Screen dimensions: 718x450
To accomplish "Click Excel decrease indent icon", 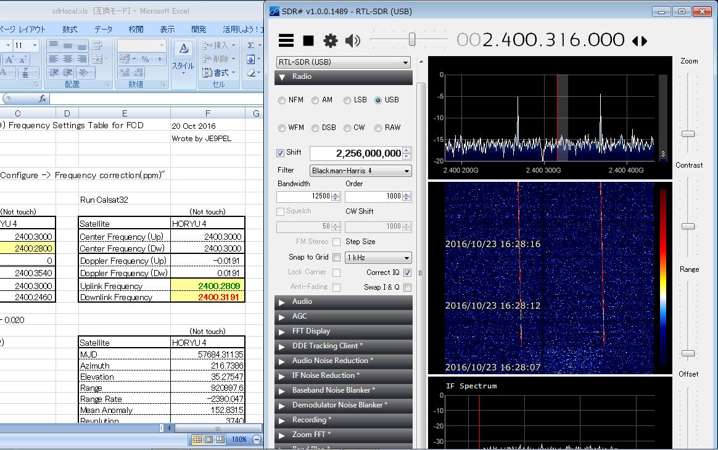I will 54,72.
